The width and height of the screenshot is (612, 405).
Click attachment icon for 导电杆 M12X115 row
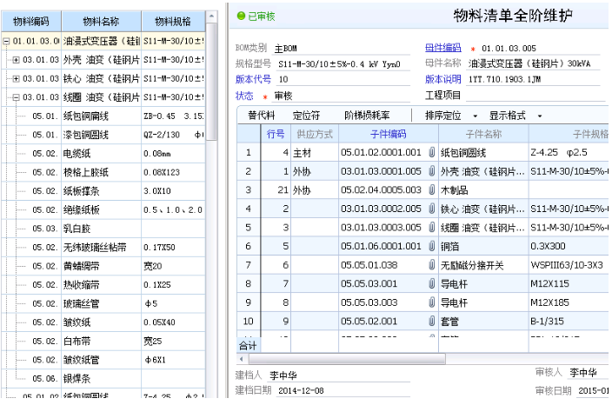pos(432,283)
